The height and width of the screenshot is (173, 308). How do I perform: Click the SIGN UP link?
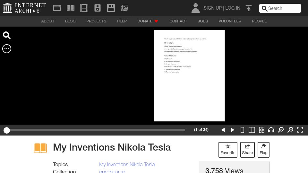[x=212, y=8]
